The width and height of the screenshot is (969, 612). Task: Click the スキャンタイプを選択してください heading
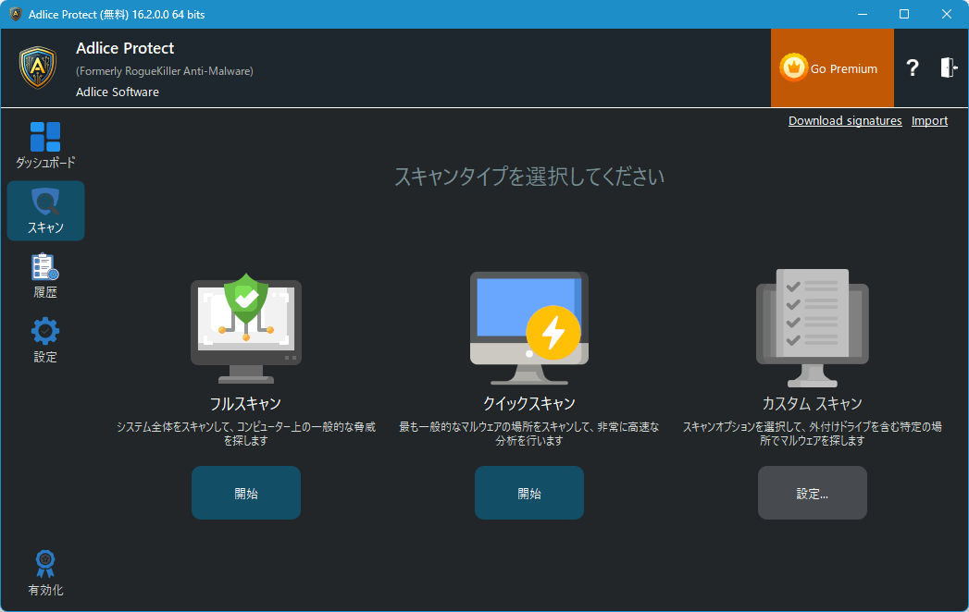(529, 177)
